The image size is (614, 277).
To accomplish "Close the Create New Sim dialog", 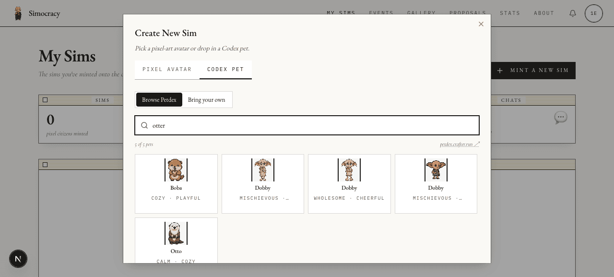I will click(x=481, y=24).
